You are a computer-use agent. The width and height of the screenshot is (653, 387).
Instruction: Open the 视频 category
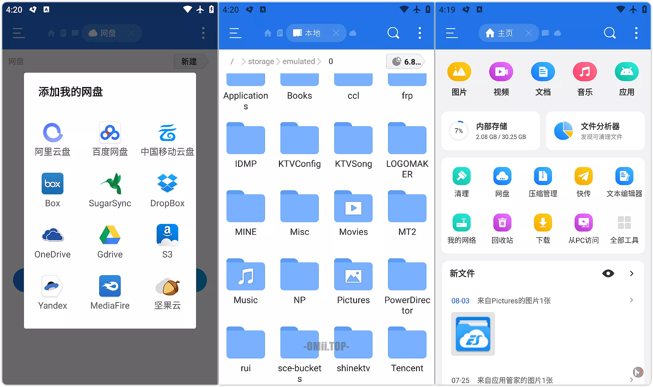point(501,79)
